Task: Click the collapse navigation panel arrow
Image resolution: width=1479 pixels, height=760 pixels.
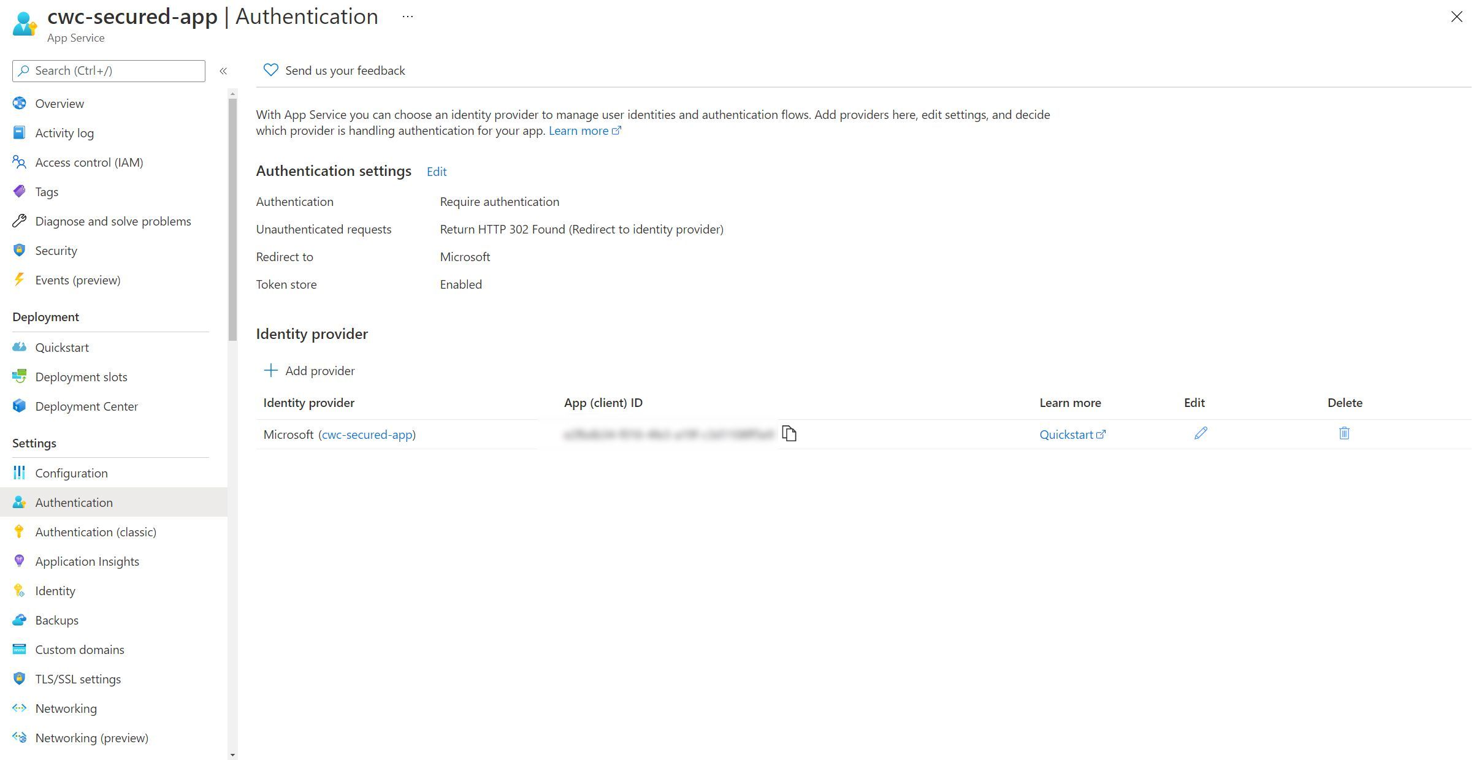Action: (222, 70)
